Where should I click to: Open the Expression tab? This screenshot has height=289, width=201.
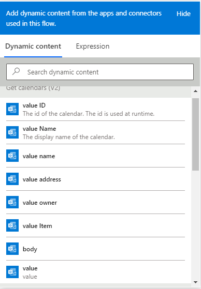coord(93,46)
